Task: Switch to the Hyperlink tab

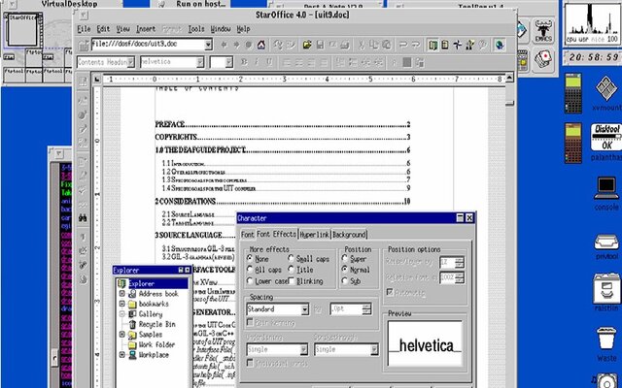Action: tap(315, 235)
